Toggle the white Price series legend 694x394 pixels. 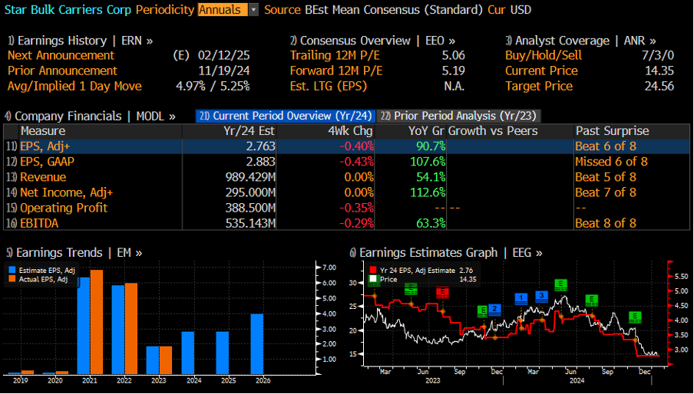tap(374, 280)
